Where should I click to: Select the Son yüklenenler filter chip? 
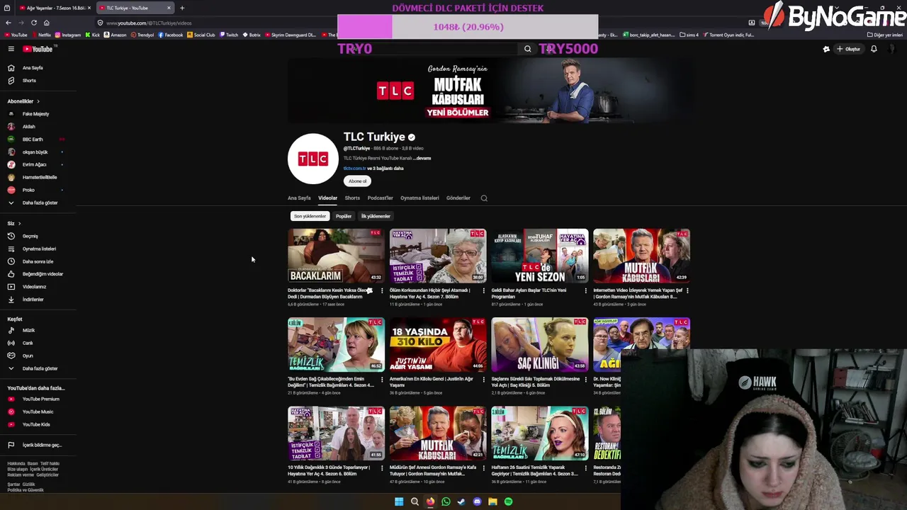[x=310, y=216]
